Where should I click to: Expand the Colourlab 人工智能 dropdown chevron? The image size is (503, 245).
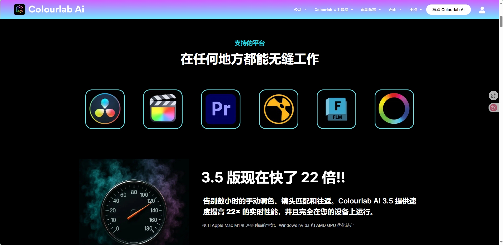click(352, 10)
